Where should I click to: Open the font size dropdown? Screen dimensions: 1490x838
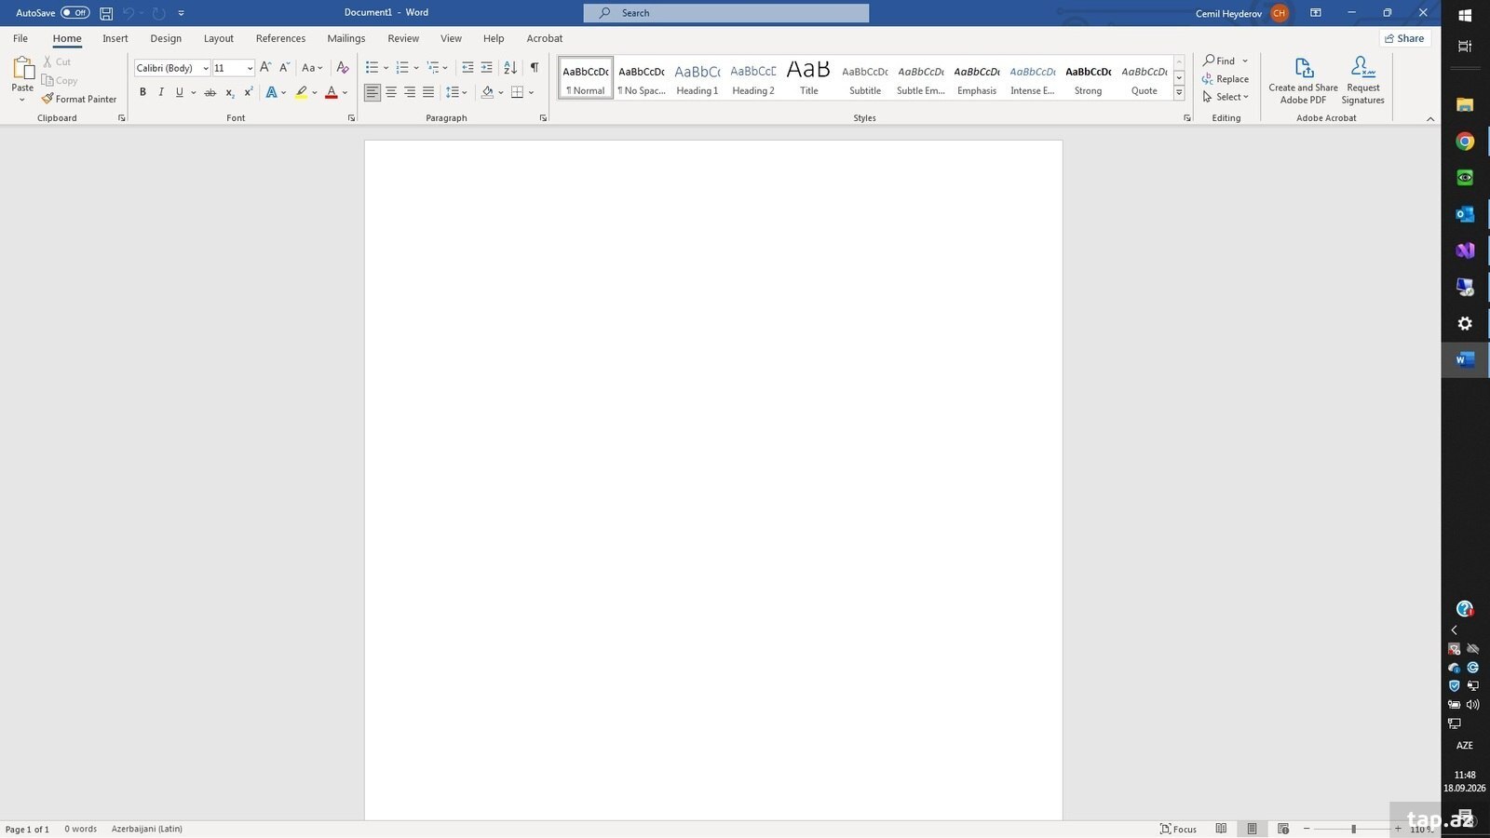(250, 68)
